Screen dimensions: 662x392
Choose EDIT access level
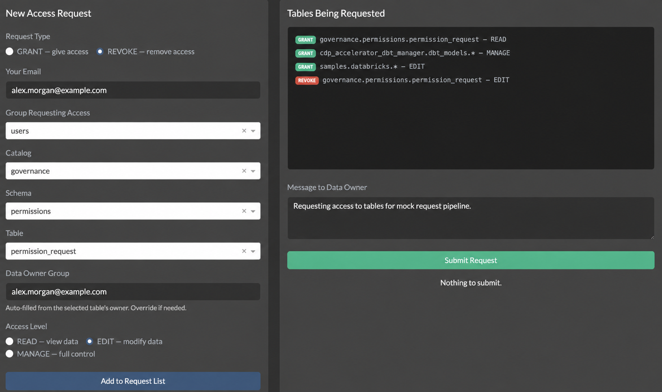pos(89,341)
